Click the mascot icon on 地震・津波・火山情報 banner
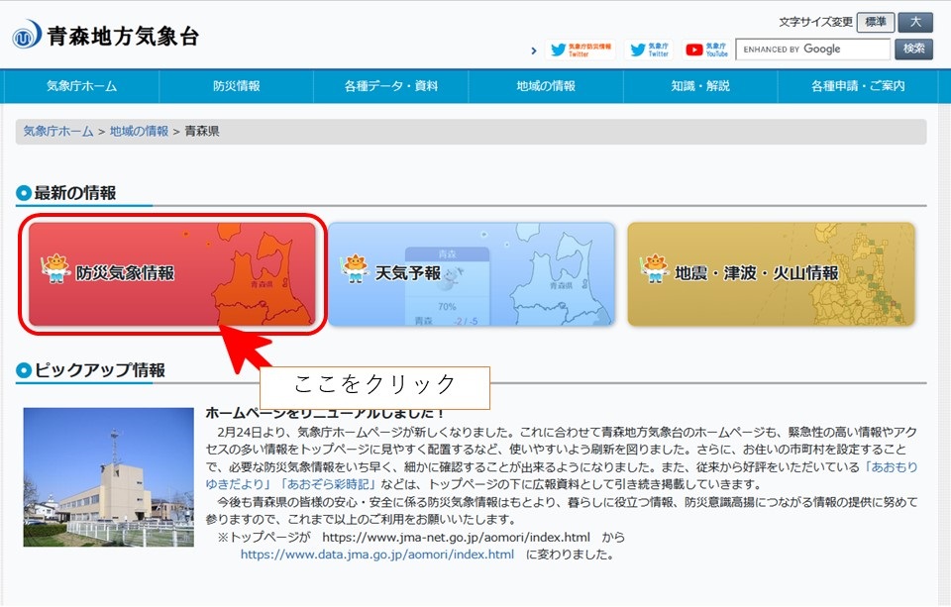The width and height of the screenshot is (951, 607). [x=654, y=269]
